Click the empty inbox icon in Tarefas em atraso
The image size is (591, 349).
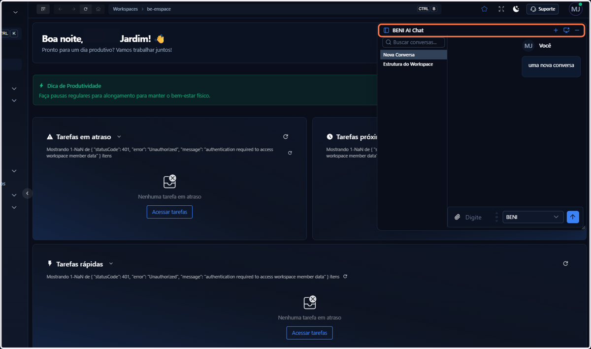(170, 182)
